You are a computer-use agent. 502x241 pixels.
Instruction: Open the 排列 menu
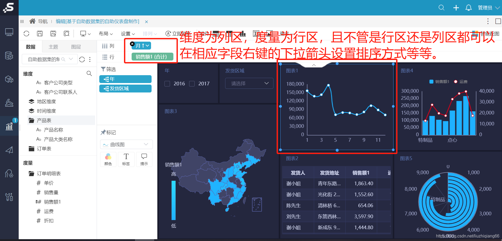tap(150, 34)
